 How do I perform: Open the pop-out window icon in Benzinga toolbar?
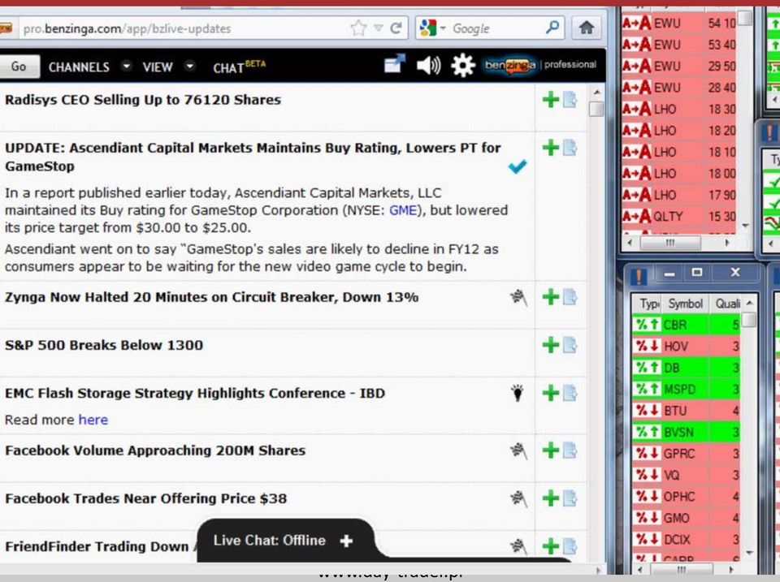395,64
